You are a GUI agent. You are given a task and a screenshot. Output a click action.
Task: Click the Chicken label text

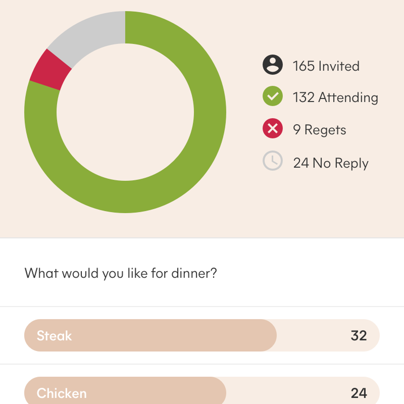click(x=62, y=393)
